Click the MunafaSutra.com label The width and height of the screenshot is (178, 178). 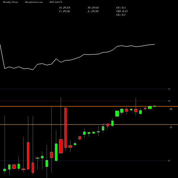[x=34, y=2]
